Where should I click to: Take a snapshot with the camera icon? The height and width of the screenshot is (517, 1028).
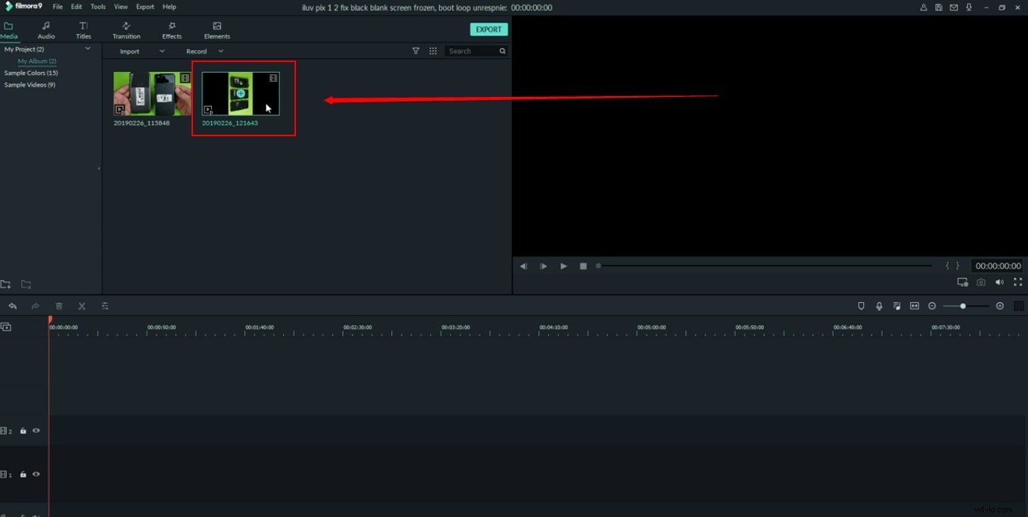pyautogui.click(x=981, y=282)
